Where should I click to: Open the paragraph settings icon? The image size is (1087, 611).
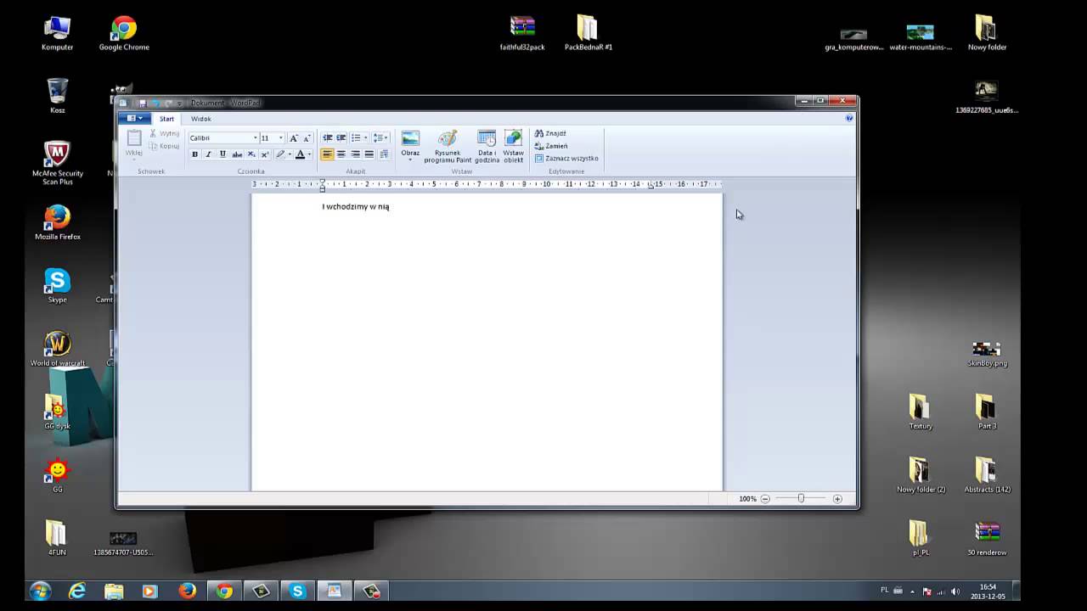pos(384,154)
